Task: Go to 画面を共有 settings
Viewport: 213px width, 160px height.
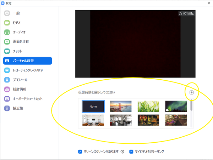Action: [27, 42]
